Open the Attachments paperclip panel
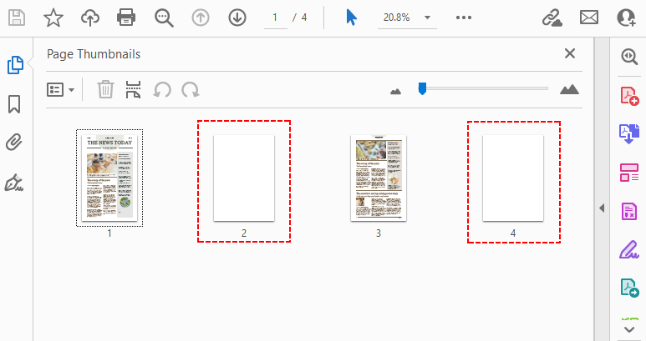This screenshot has width=646, height=341. [x=14, y=143]
